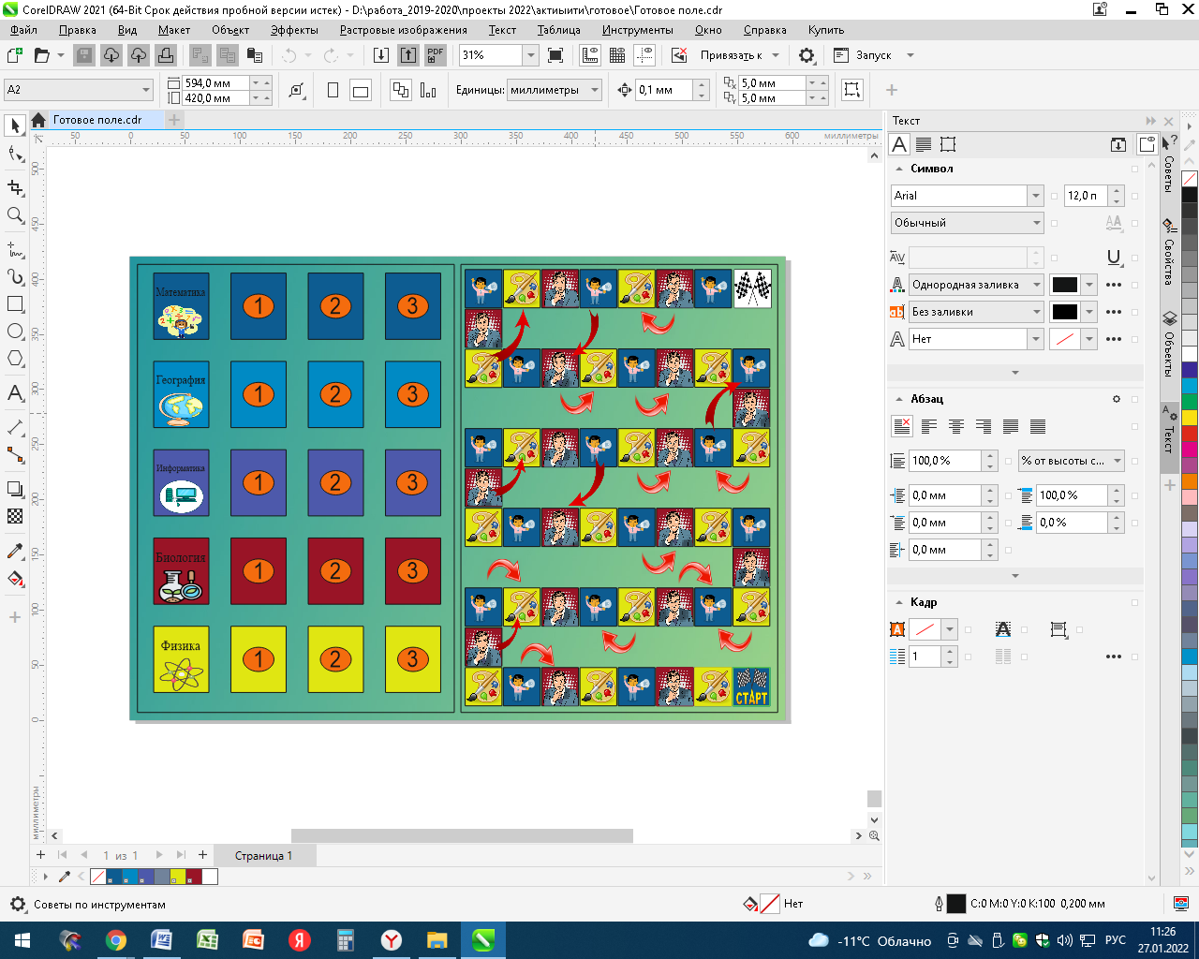Image resolution: width=1199 pixels, height=959 pixels.
Task: Click the Publish to PDF icon
Action: (436, 55)
